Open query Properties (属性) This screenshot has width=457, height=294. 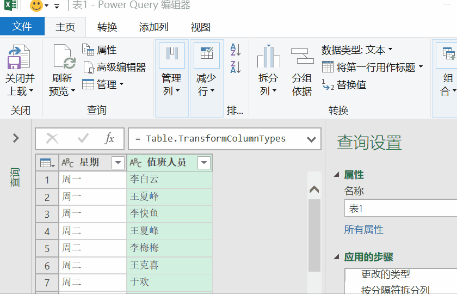click(x=100, y=50)
